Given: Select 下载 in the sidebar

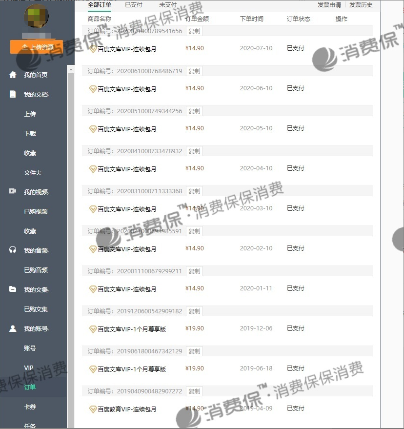Looking at the screenshot, I should (30, 133).
